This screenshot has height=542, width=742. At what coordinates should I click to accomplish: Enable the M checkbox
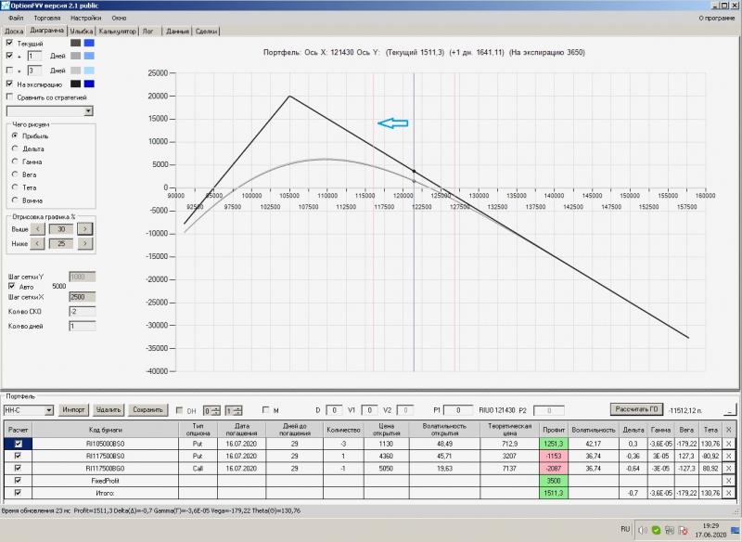(265, 410)
